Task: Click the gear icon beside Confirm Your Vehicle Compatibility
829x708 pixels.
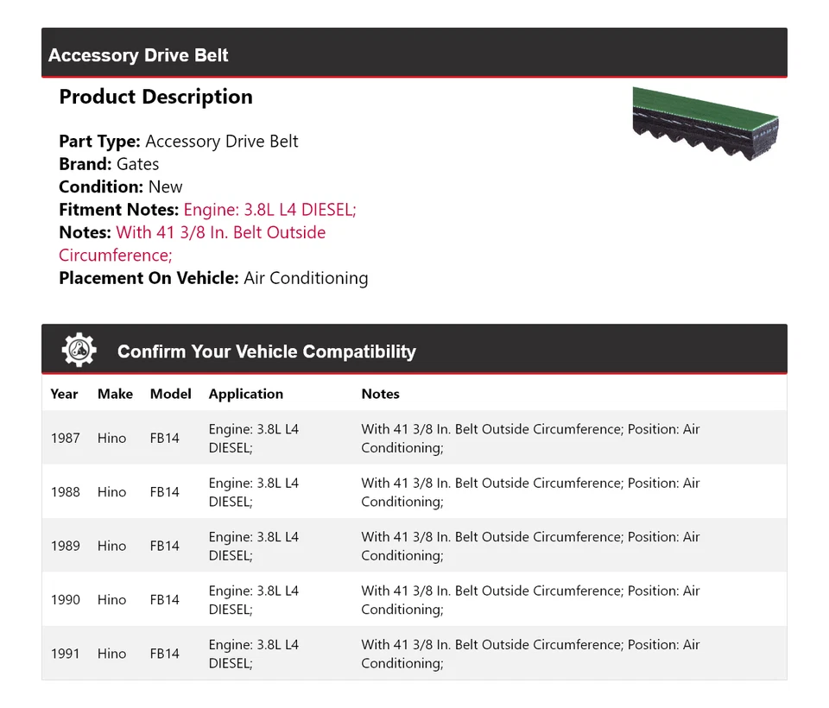Action: click(x=79, y=350)
